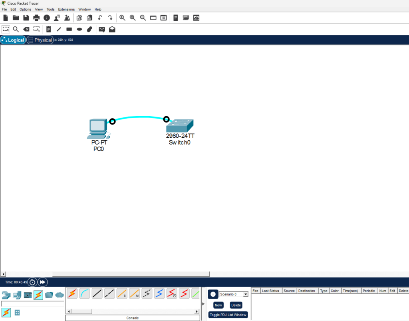
Task: Click the New scenario button
Action: pyautogui.click(x=218, y=305)
